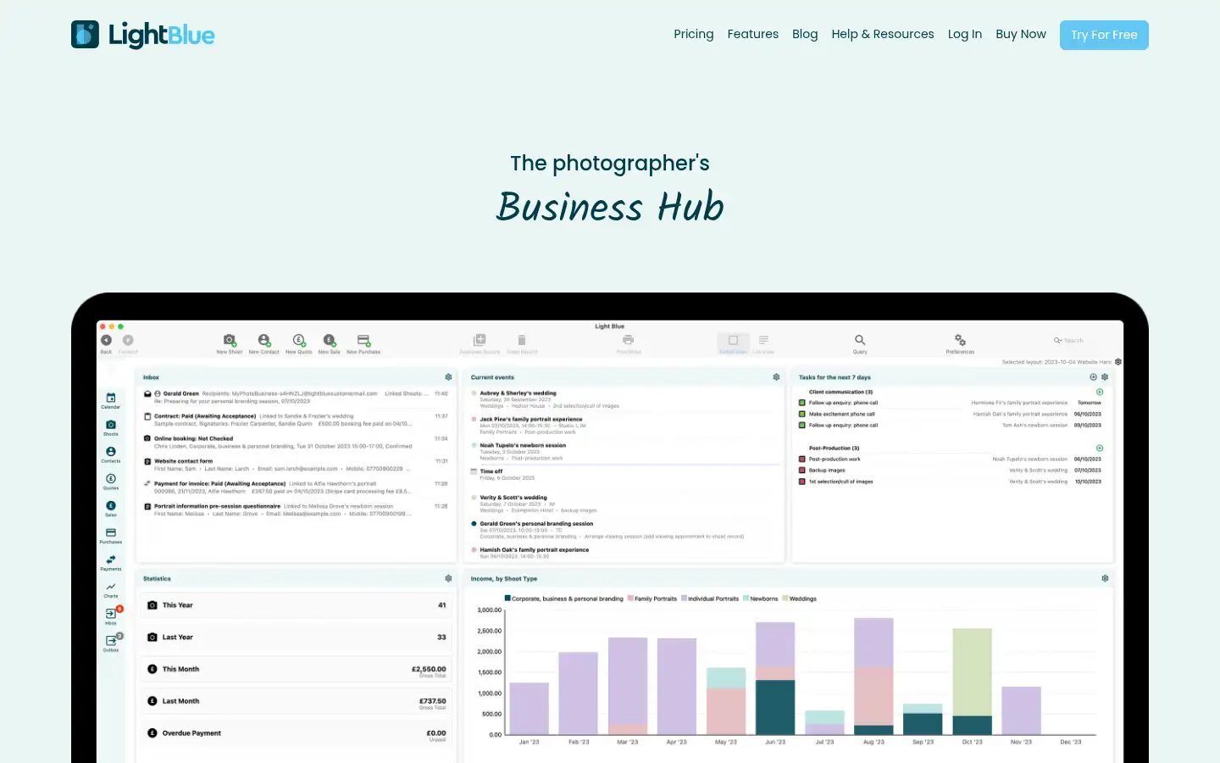Viewport: 1220px width, 763px height.
Task: Click the Oct '23 chart bar
Action: pyautogui.click(x=972, y=682)
